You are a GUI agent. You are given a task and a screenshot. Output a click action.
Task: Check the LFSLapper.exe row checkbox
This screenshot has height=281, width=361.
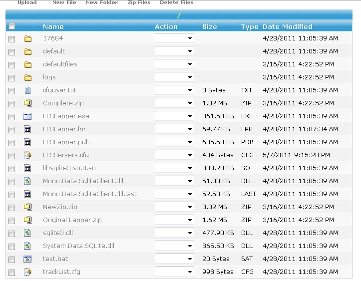(x=12, y=117)
